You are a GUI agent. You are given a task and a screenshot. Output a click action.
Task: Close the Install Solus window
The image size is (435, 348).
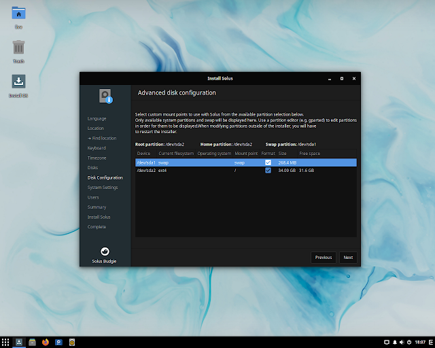pos(354,79)
